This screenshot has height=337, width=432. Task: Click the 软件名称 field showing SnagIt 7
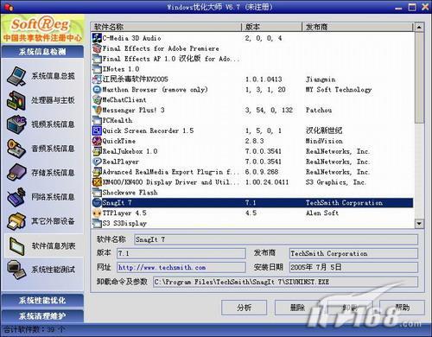pos(276,239)
